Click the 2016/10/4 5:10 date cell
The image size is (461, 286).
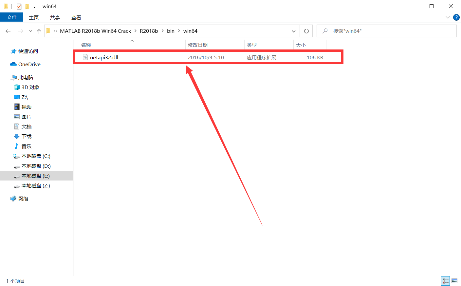tap(206, 57)
